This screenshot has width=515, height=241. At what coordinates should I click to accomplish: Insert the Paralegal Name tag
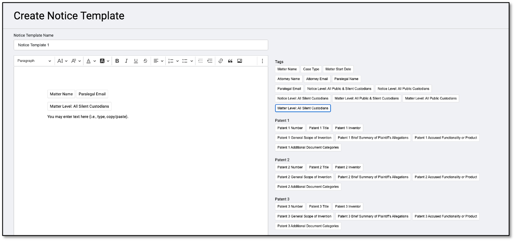[x=346, y=79]
